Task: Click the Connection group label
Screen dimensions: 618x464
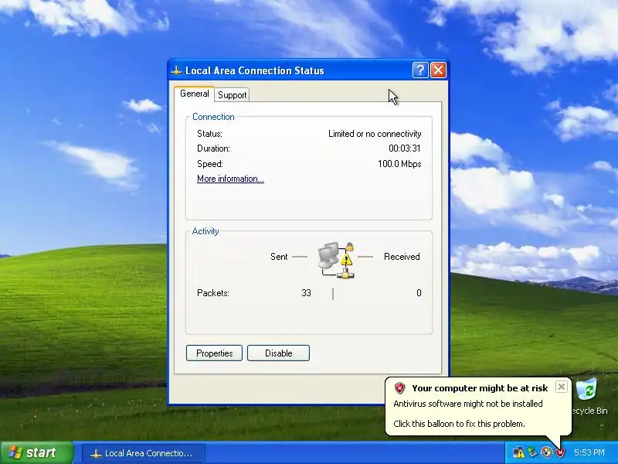Action: pos(213,117)
